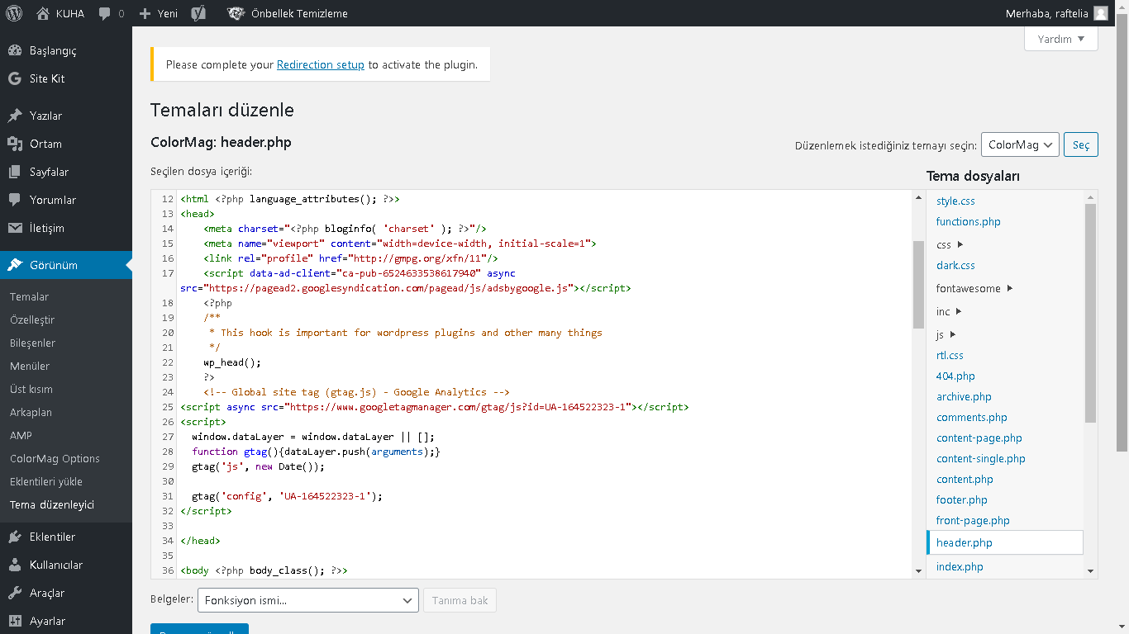Open the theme selector dropdown showing ColorMag

pyautogui.click(x=1020, y=144)
